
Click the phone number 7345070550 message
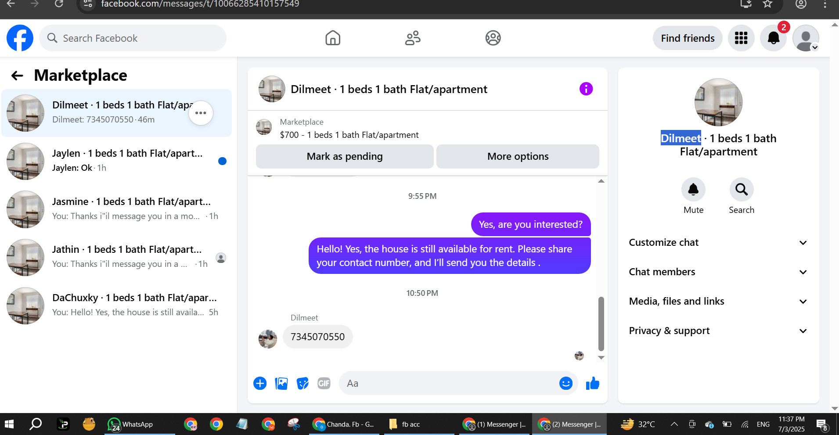click(317, 337)
